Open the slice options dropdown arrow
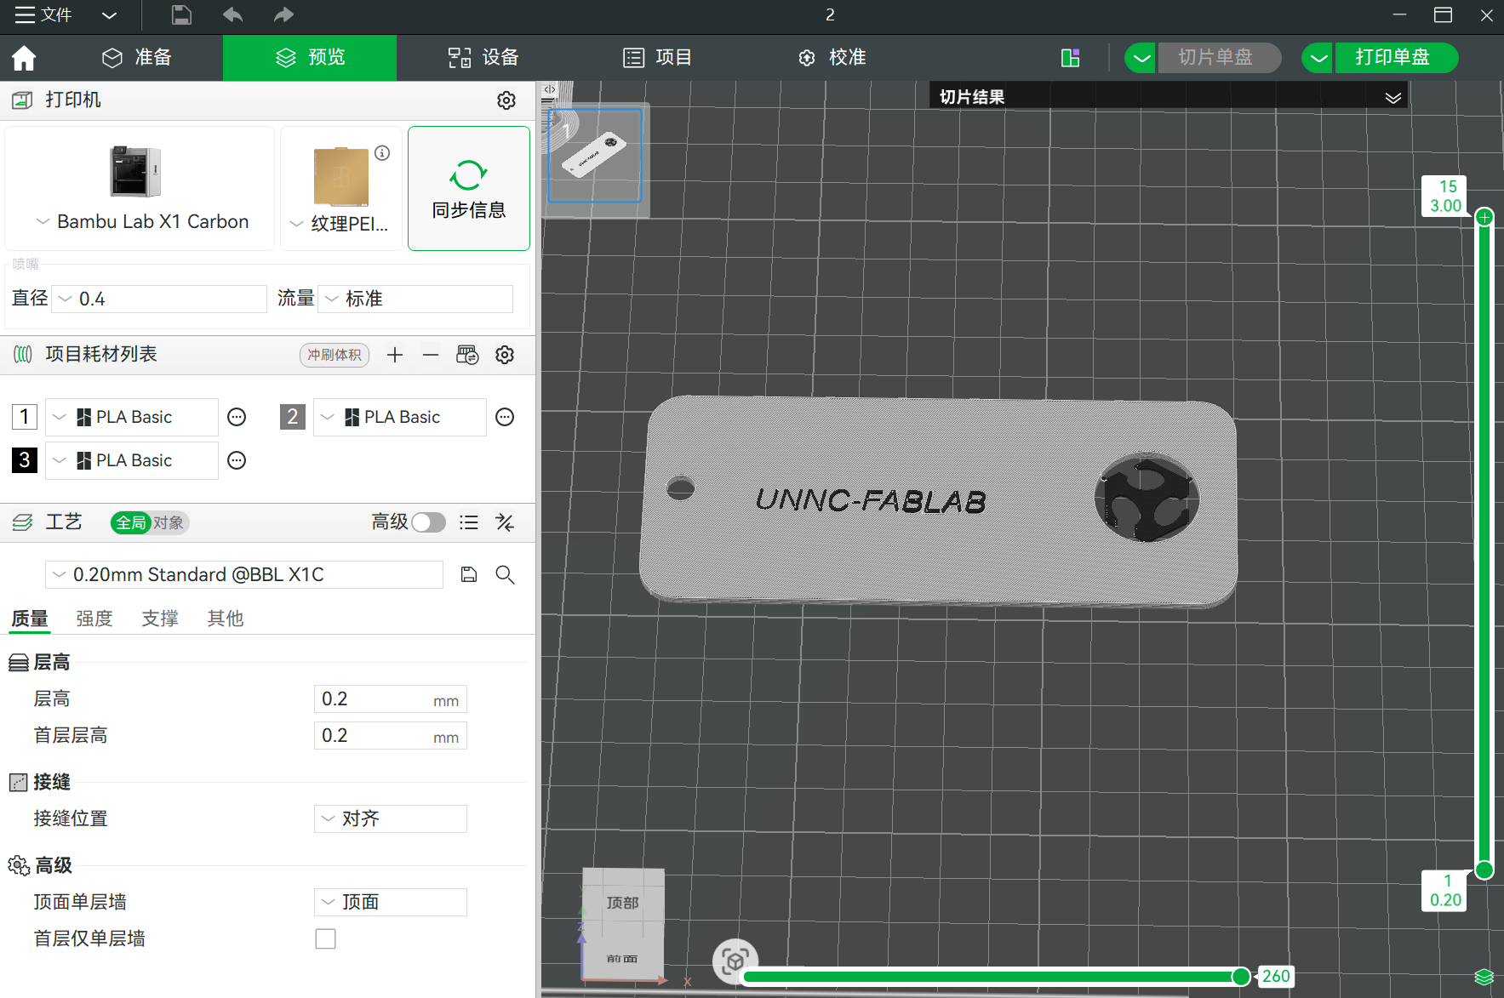Image resolution: width=1504 pixels, height=998 pixels. pos(1141,58)
